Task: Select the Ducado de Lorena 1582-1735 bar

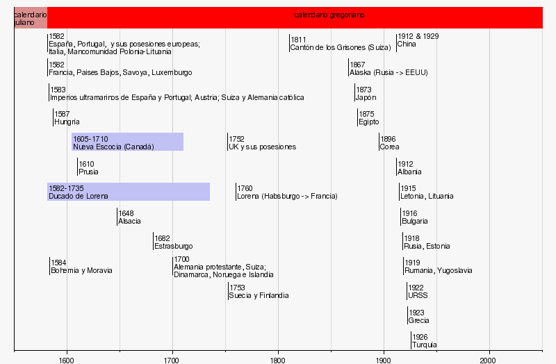Action: [x=129, y=192]
